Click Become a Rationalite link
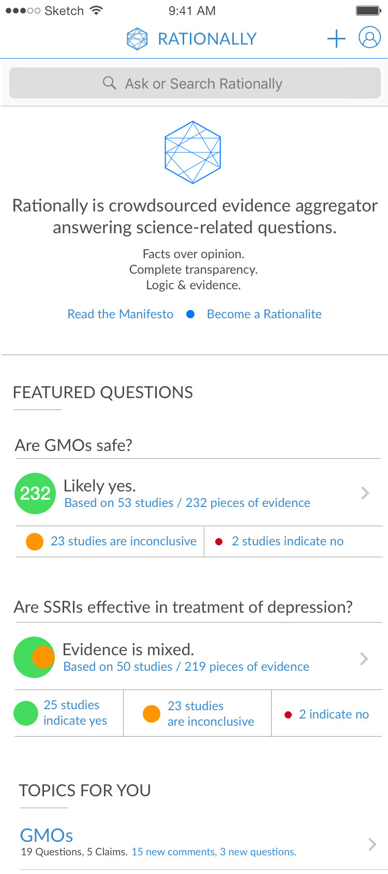 [x=264, y=314]
